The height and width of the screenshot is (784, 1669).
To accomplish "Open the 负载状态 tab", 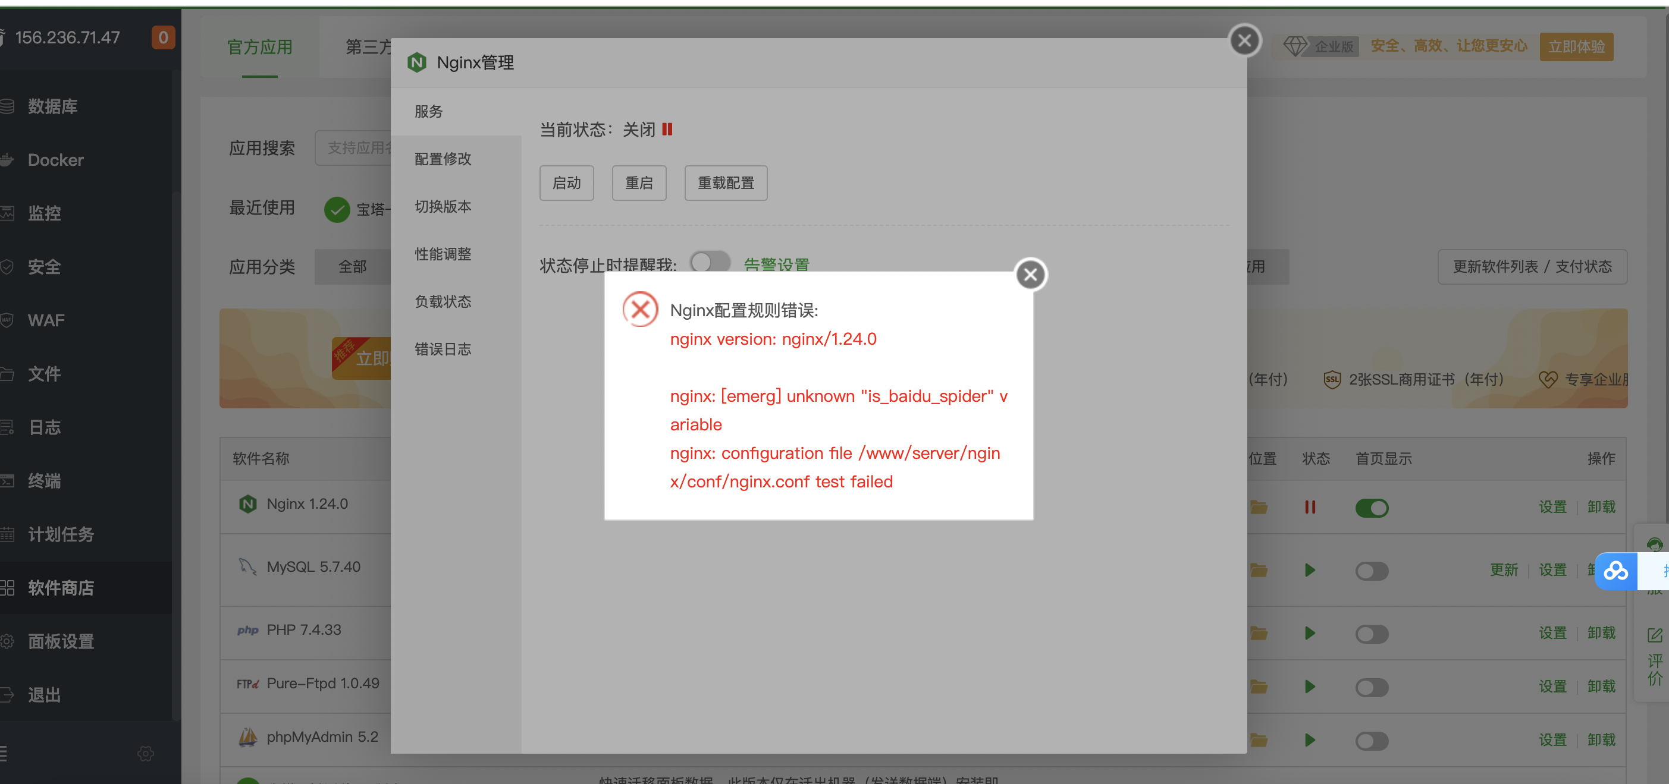I will (456, 302).
